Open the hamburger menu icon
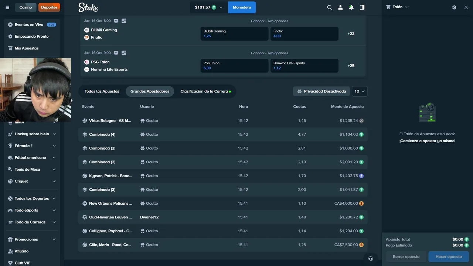 point(7,7)
